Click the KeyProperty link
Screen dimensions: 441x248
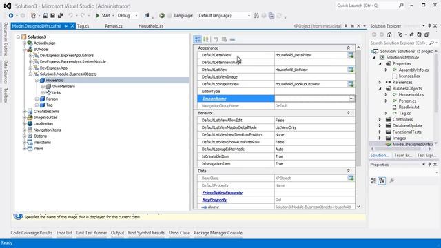(214, 200)
